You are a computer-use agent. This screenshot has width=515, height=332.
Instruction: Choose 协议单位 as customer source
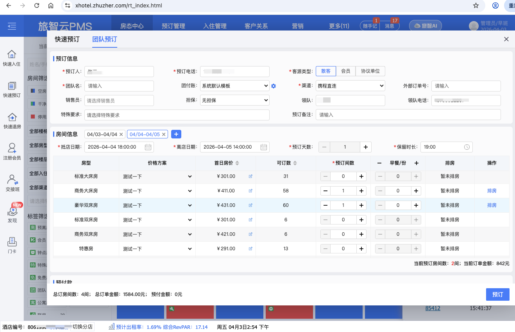[370, 71]
